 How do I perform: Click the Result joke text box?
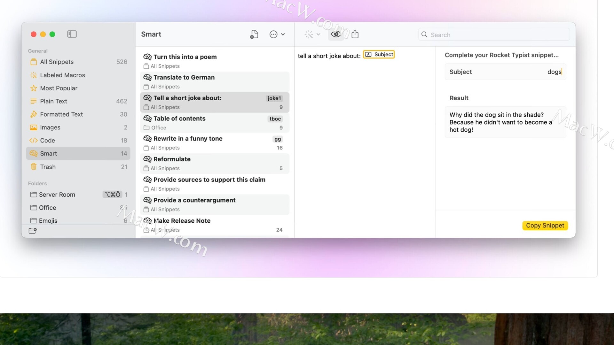(x=505, y=122)
